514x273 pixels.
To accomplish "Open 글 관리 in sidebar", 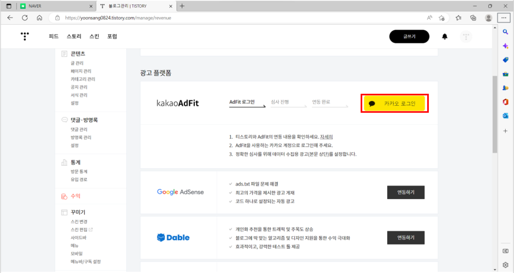I will [77, 63].
